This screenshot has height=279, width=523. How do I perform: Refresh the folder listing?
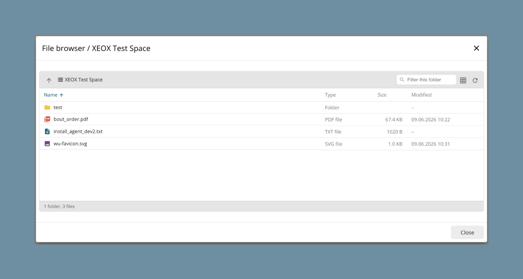click(475, 80)
